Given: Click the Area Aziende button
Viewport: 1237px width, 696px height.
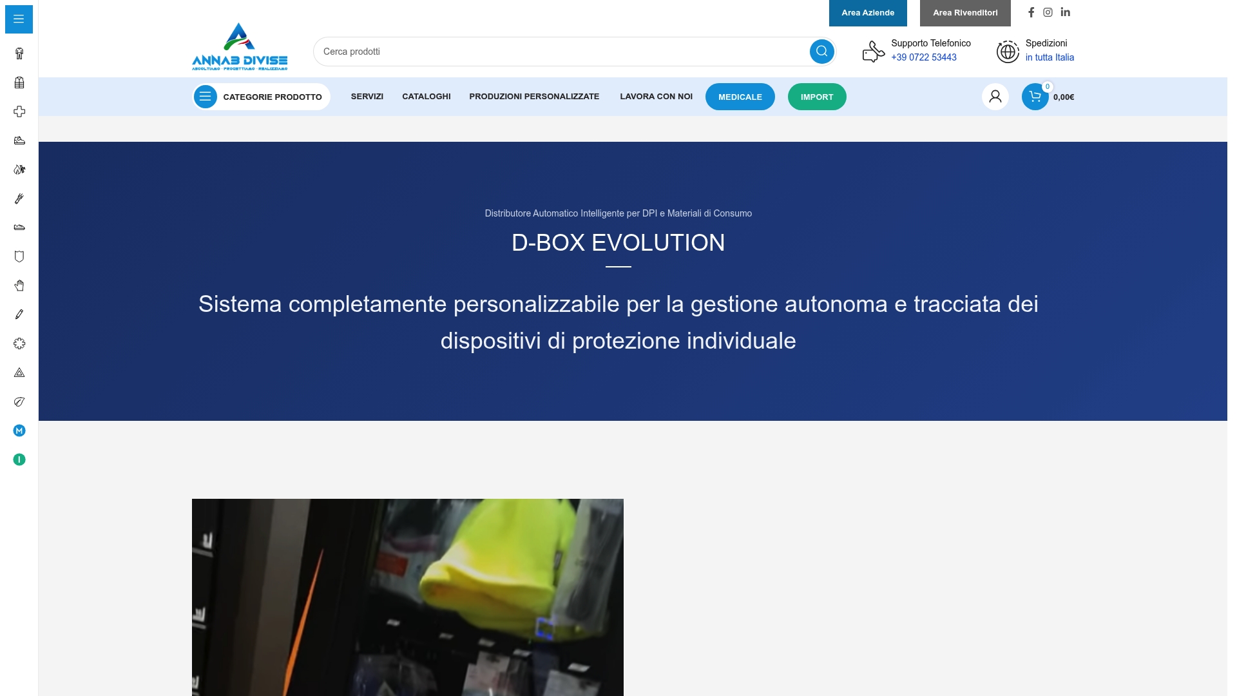Looking at the screenshot, I should point(868,13).
